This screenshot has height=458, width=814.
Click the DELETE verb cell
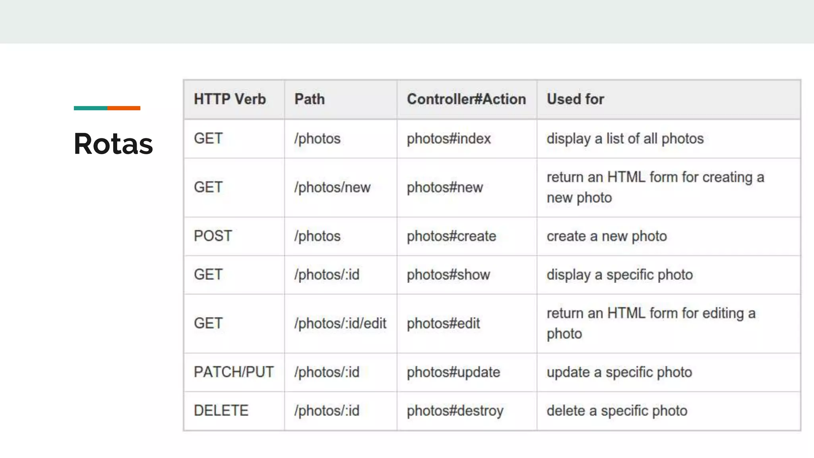[221, 411]
